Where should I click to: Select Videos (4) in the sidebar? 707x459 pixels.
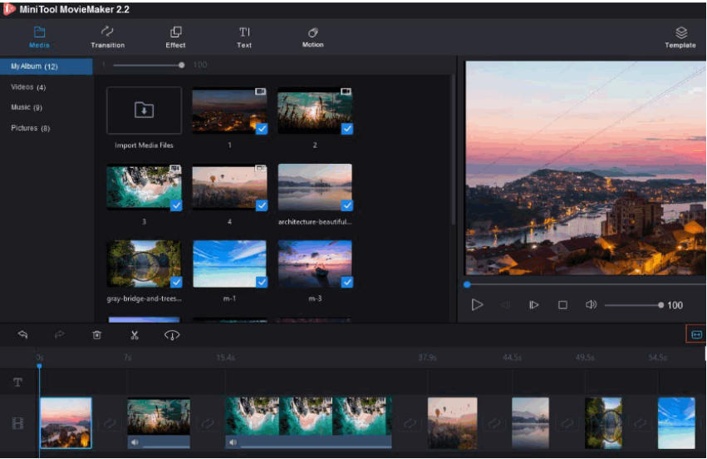click(x=28, y=87)
